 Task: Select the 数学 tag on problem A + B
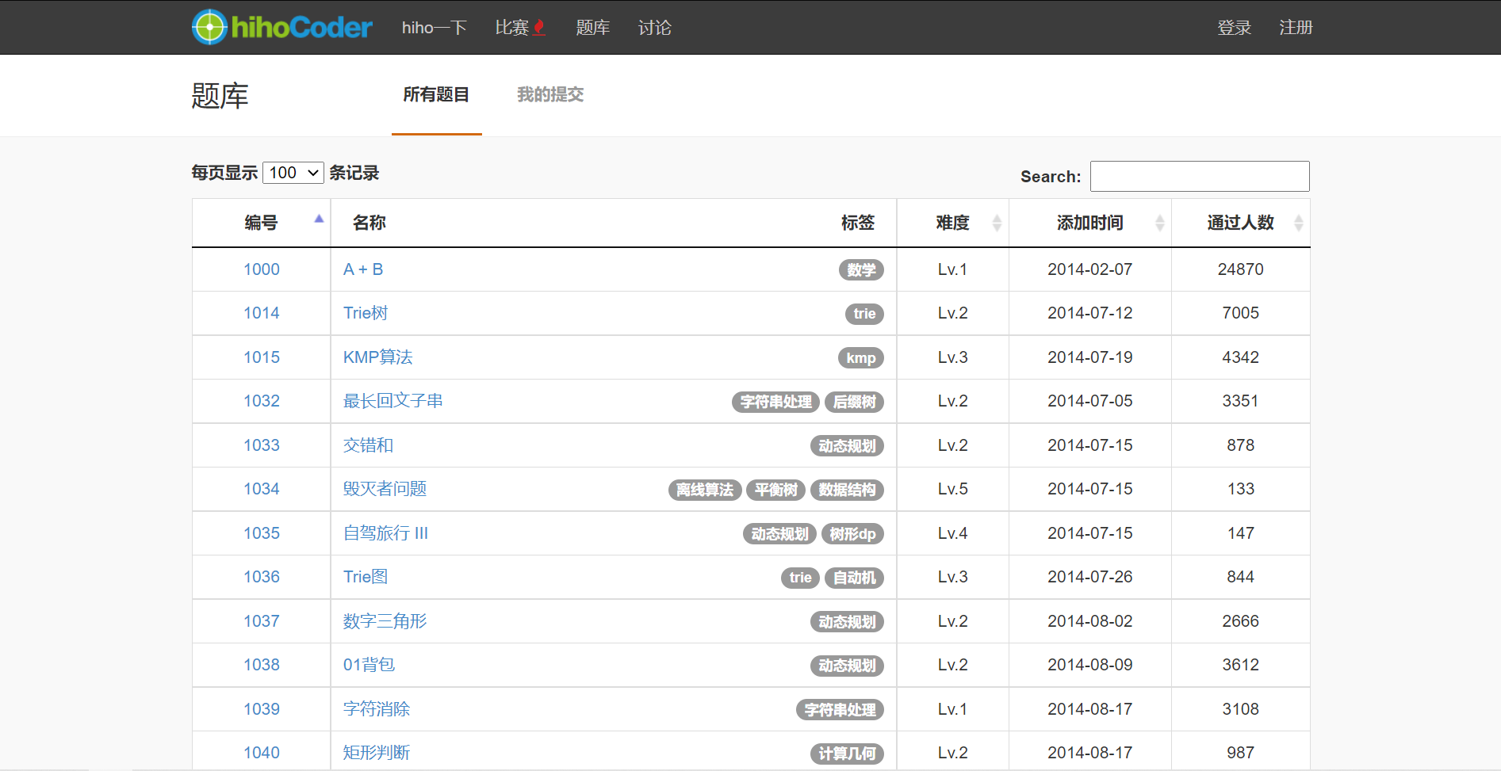861,270
